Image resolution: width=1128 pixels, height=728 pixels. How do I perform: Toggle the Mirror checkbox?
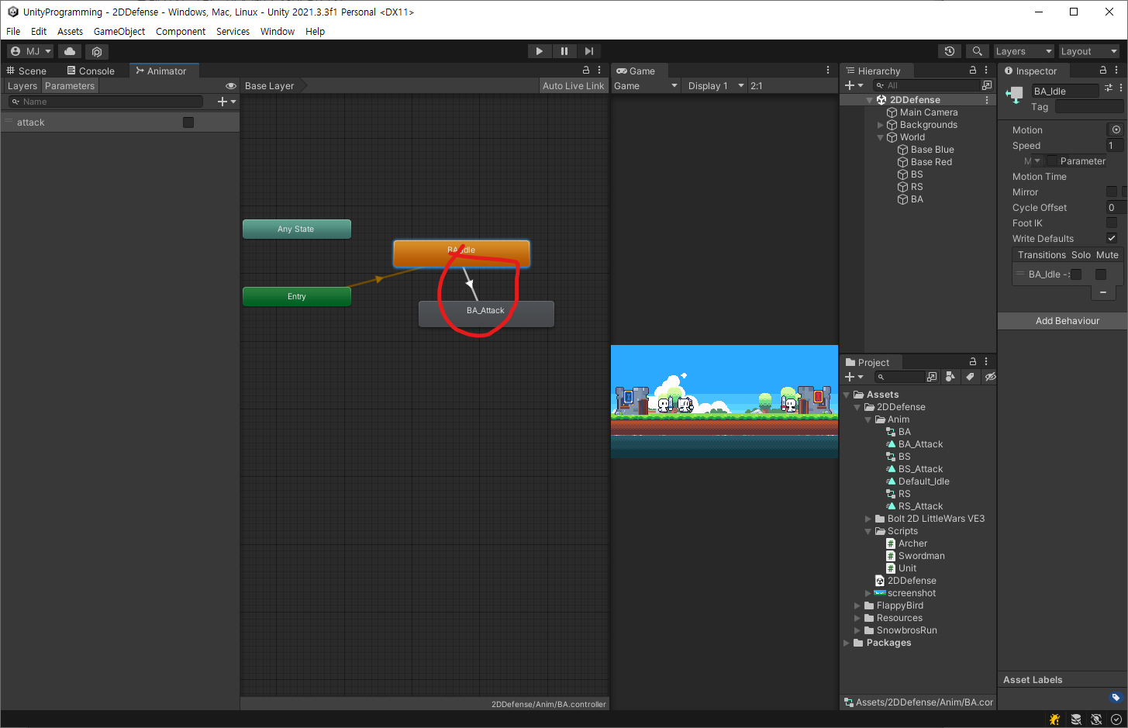(1112, 191)
